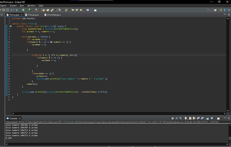Toggle Word Wrap in Console toolbar
Image resolution: width=231 pixels, height=147 pixels.
pyautogui.click(x=194, y=118)
